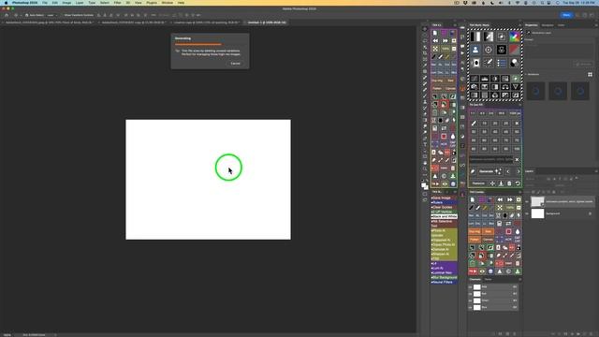Open the Layers panel flyout menu
The image size is (599, 337).
[x=596, y=171]
